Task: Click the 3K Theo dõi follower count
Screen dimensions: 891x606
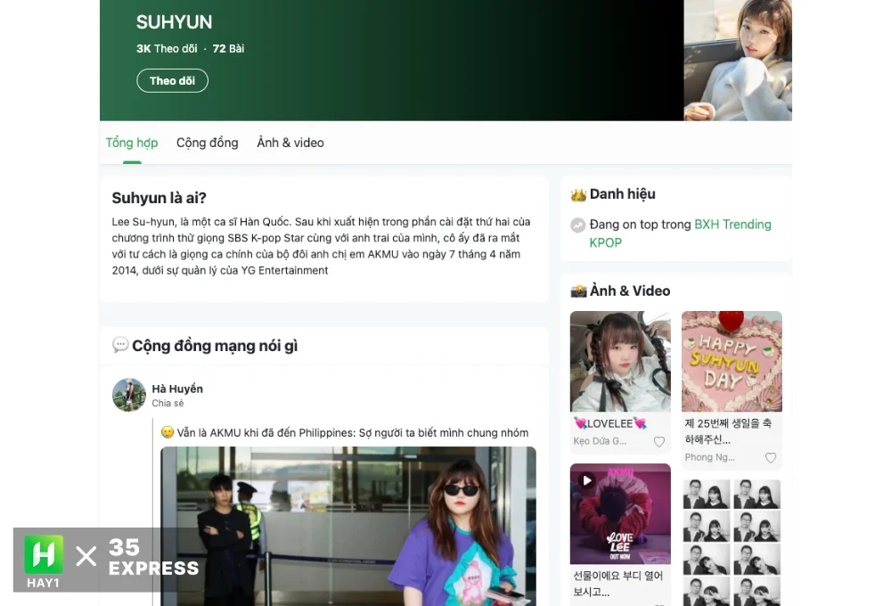Action: pos(167,49)
